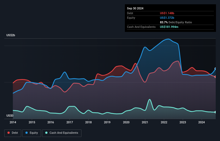Click the US$181.994m cash value
The image size is (220, 141).
click(169, 27)
